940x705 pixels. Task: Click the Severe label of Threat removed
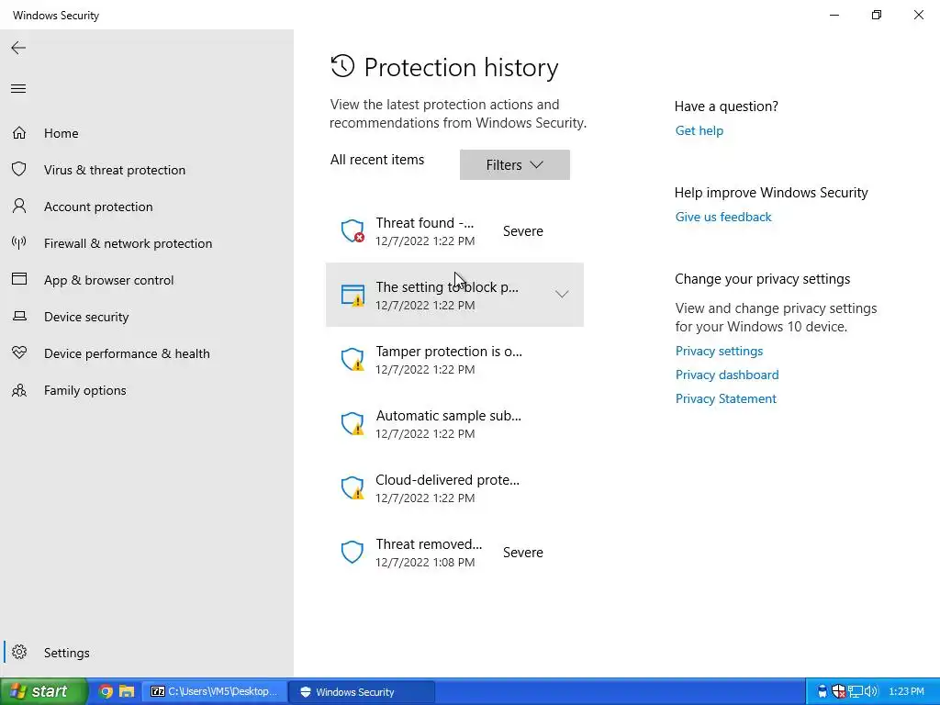click(522, 553)
